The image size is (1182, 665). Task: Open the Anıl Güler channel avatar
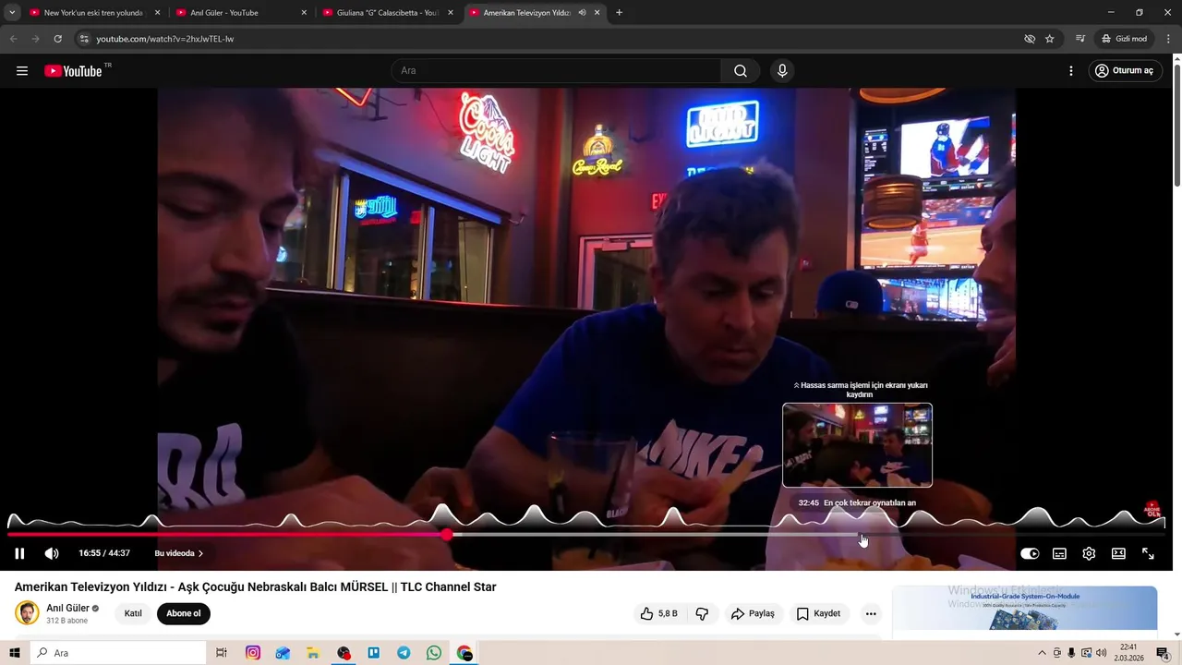27,613
